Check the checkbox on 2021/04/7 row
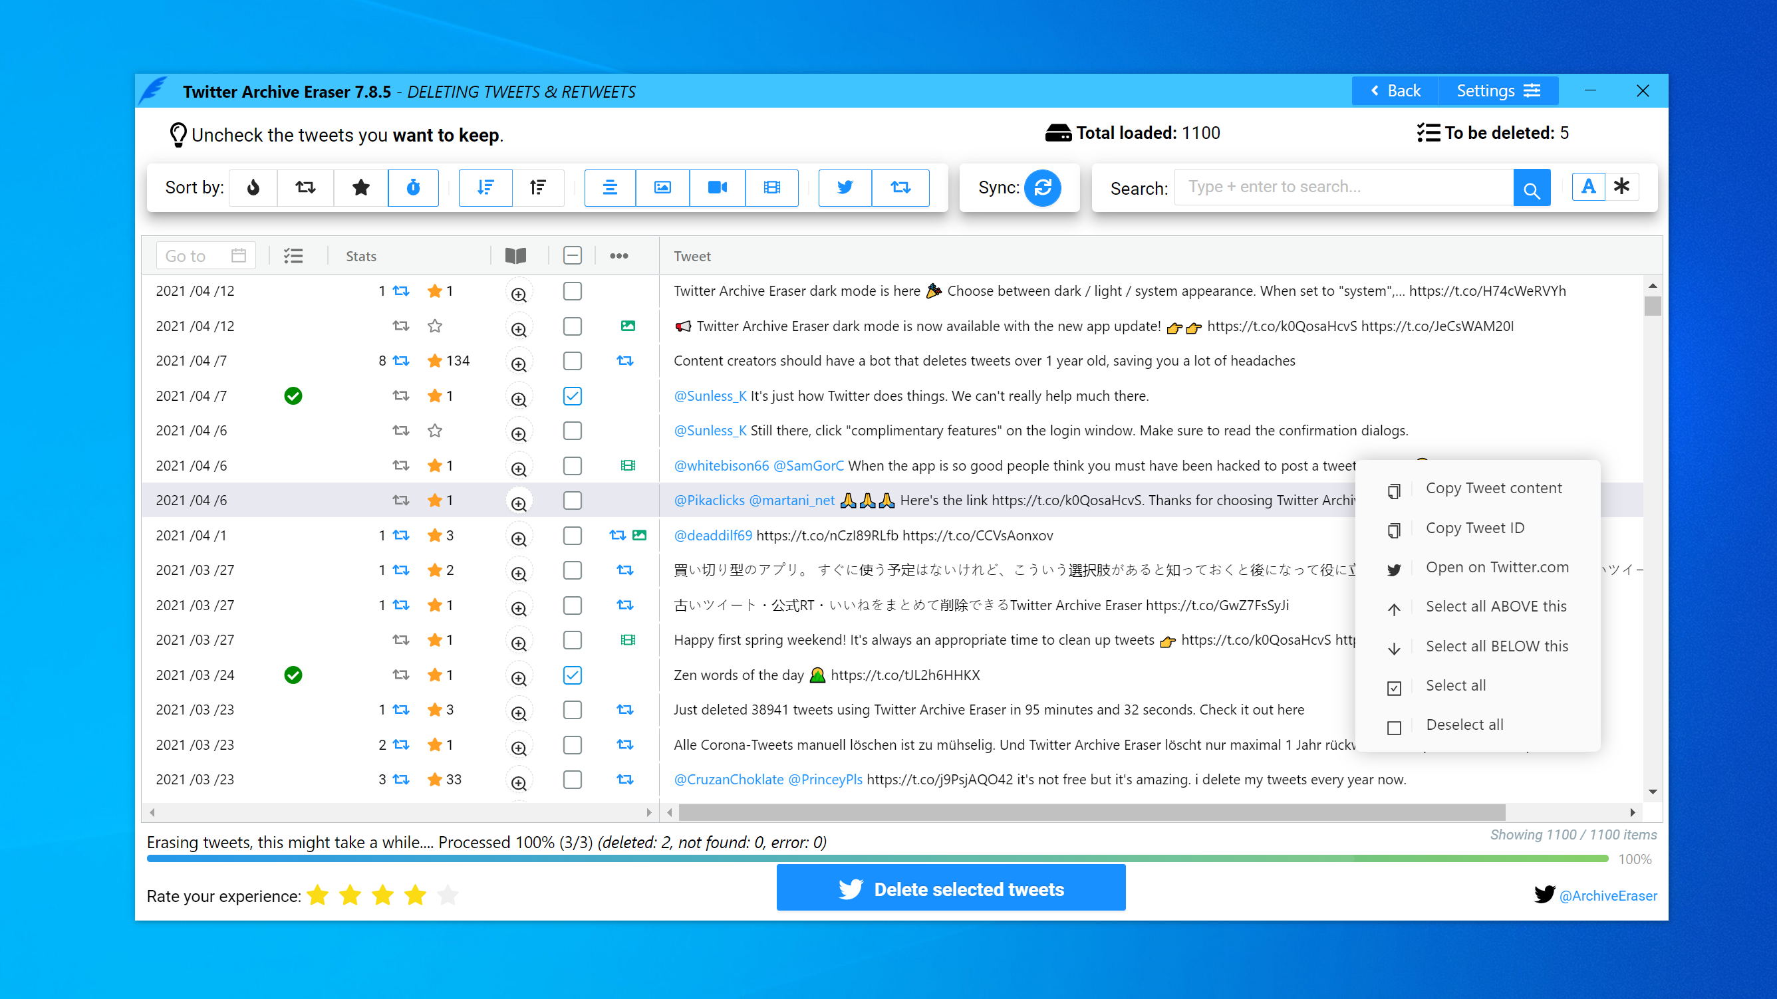 (571, 360)
